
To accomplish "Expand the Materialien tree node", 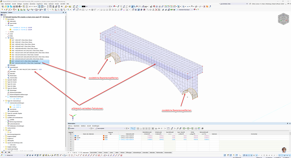I will point(6,21).
